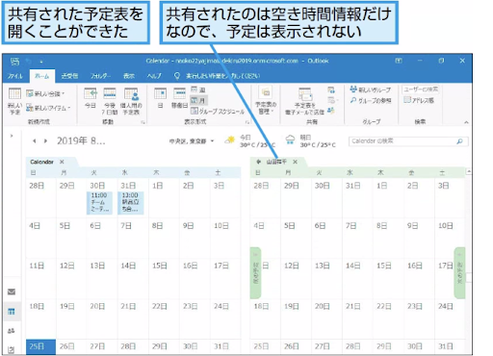
Task: Open the 中央区, 東京都 weather location dropdown
Action: click(192, 141)
